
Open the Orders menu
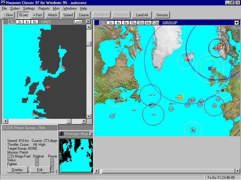[x=15, y=8]
